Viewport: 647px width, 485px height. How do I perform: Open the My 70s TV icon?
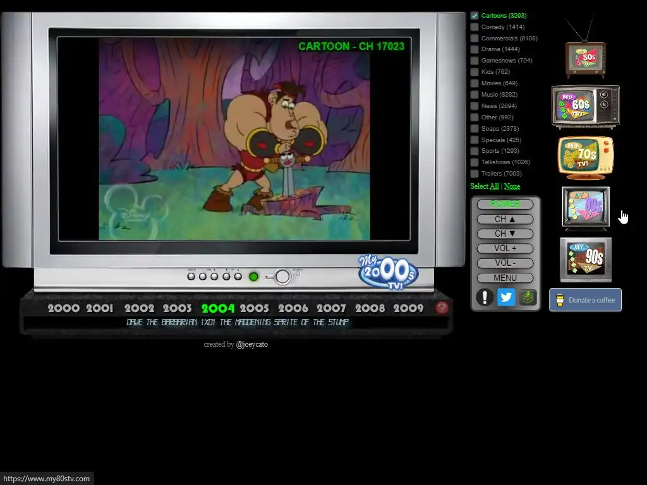pos(586,158)
